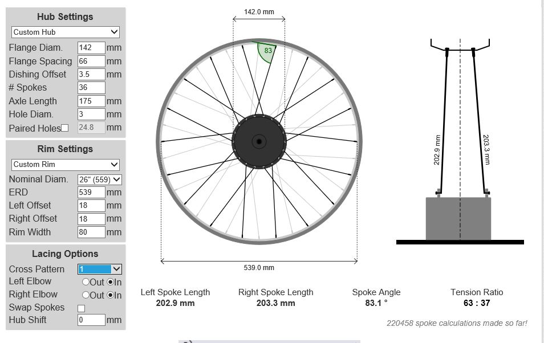Viewport: 544px width, 343px height.
Task: Click the # Spokes input field
Action: click(x=91, y=88)
